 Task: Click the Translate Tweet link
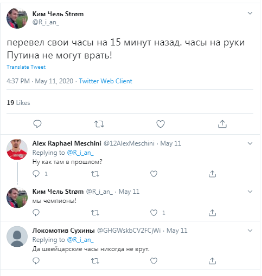26,67
